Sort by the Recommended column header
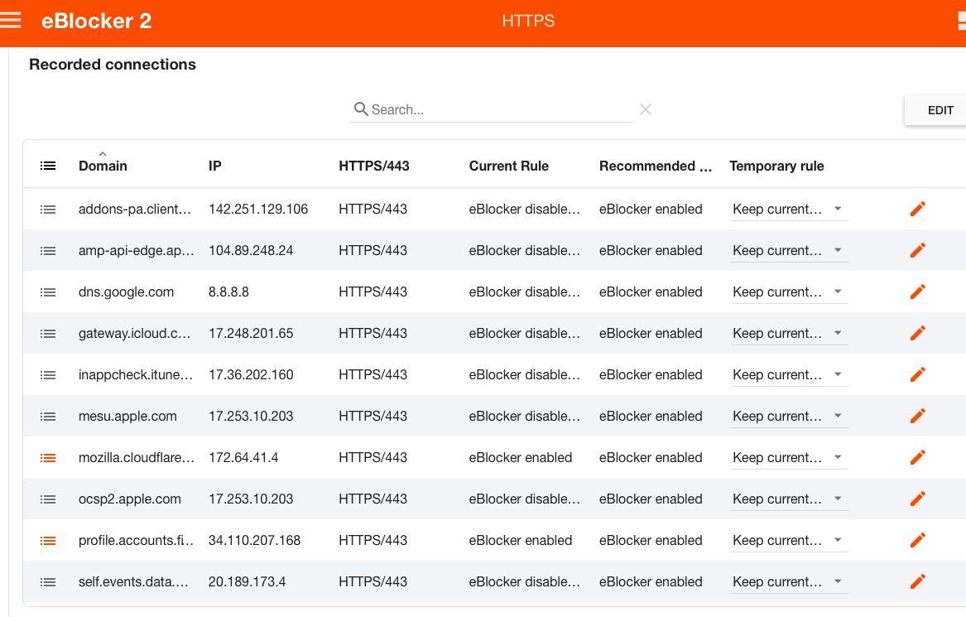 click(656, 166)
